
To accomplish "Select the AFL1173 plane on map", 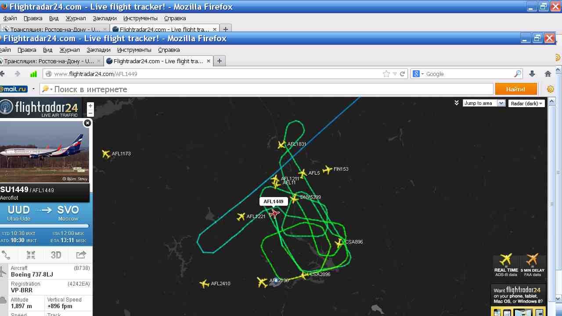I will click(x=106, y=154).
